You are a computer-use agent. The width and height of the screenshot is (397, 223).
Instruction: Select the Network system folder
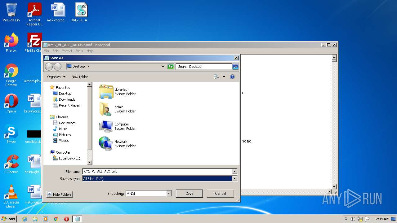(x=117, y=144)
